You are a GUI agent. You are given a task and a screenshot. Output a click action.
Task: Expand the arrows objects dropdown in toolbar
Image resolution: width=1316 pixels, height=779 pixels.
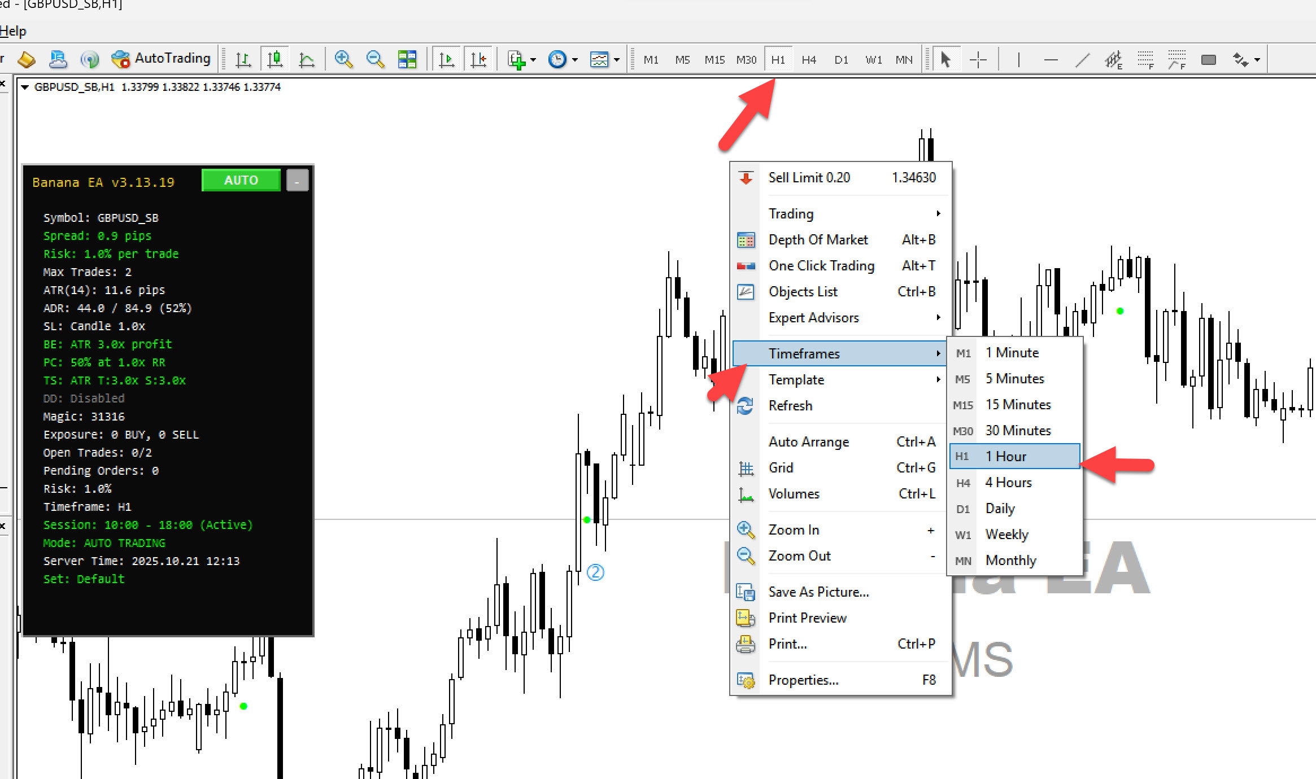1257,59
